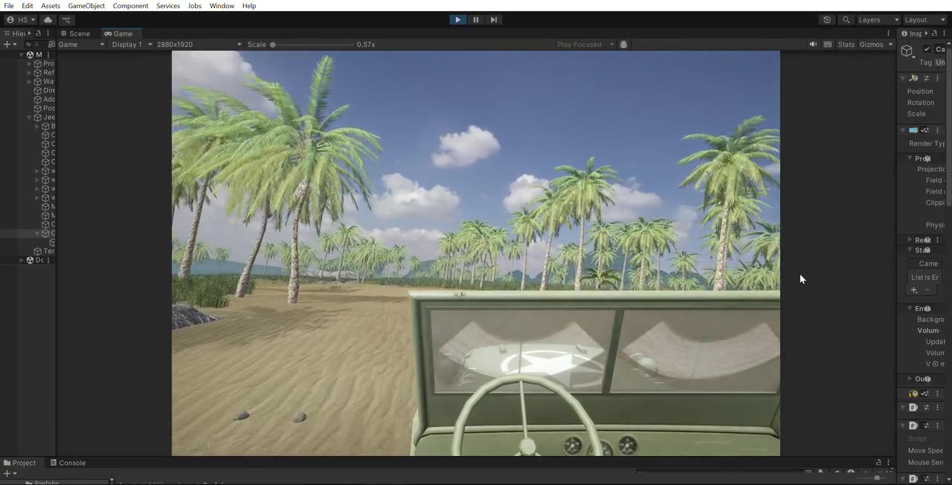Lock the Hierarchy panel

click(39, 33)
